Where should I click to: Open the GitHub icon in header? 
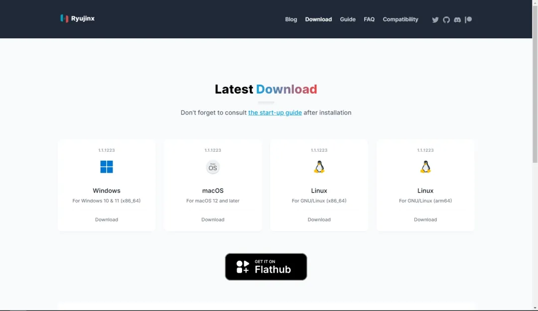pyautogui.click(x=446, y=19)
